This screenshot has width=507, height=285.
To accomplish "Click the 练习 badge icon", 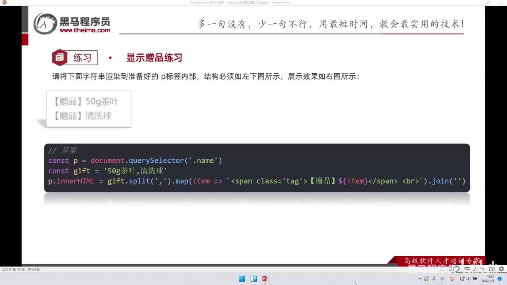I will click(59, 58).
